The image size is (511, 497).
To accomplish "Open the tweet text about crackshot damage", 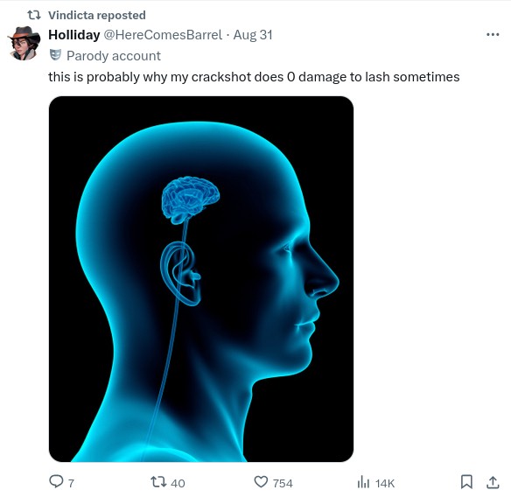I will [254, 77].
